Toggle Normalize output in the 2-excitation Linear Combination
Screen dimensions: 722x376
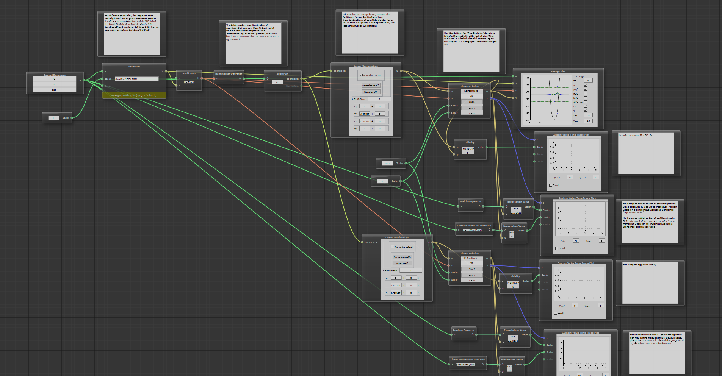pyautogui.click(x=392, y=247)
